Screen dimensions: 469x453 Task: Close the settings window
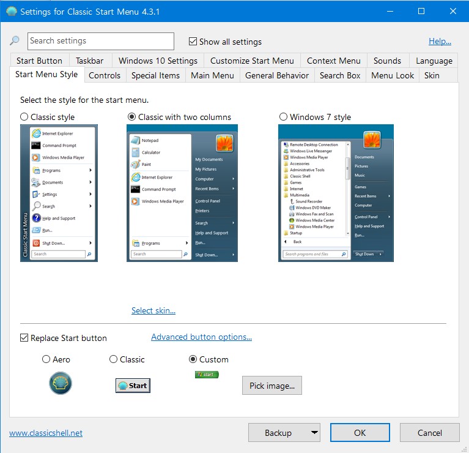(453, 11)
